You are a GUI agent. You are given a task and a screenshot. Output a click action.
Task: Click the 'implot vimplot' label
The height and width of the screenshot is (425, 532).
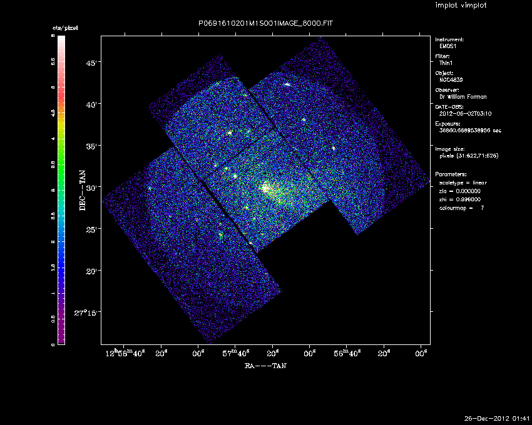tap(461, 6)
